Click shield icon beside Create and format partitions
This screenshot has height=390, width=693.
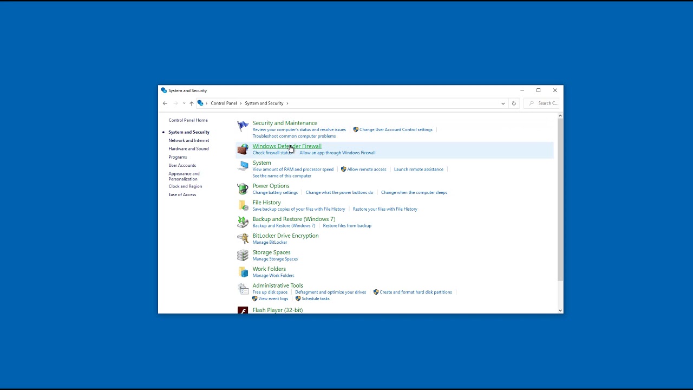tap(376, 292)
